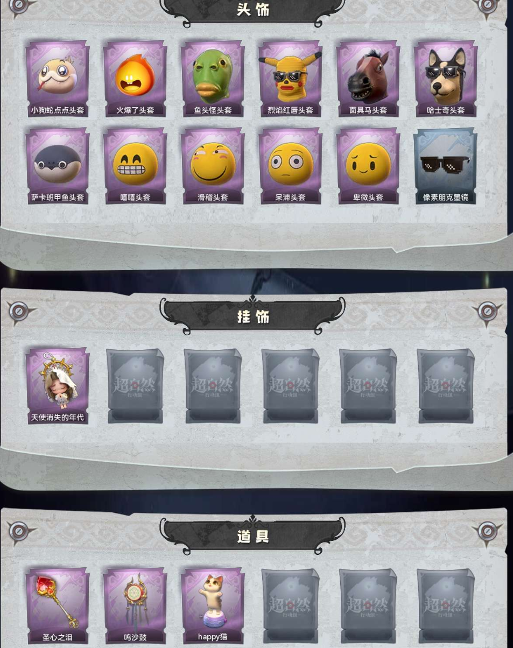
Task: Select the 哈士奇头套 husky with sunglasses
Action: tap(445, 79)
